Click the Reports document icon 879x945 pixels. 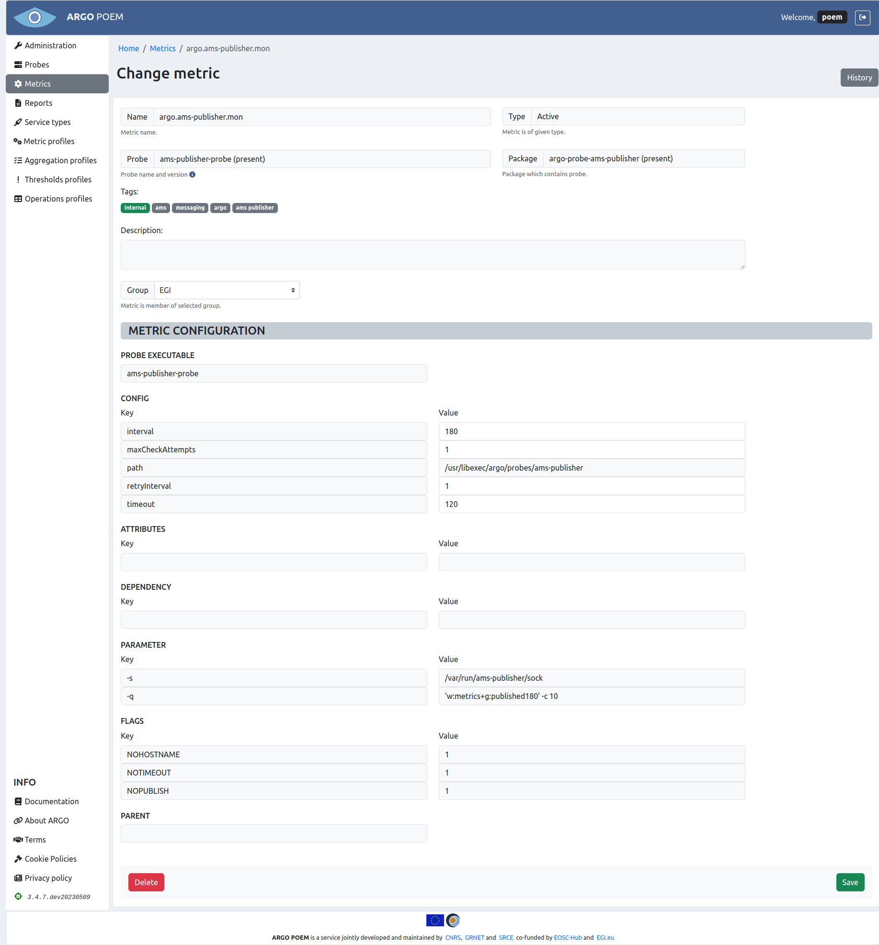(18, 103)
